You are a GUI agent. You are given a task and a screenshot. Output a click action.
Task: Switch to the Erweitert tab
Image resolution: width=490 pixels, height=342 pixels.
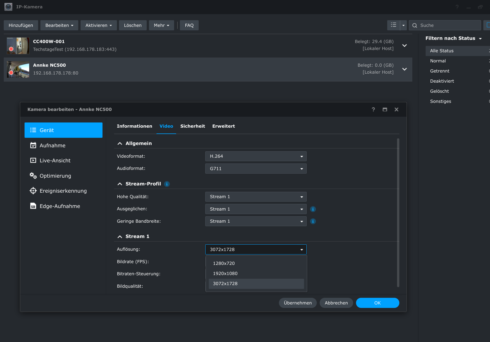223,126
